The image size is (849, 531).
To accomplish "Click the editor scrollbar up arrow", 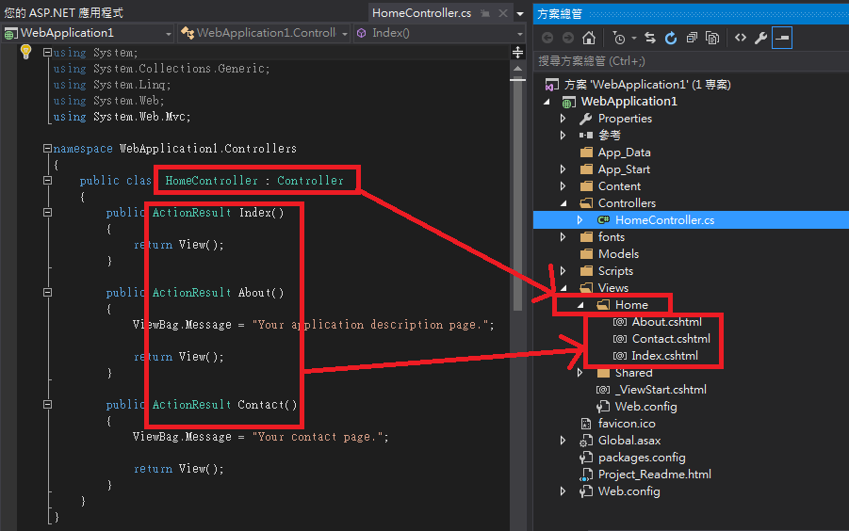I will tap(517, 69).
